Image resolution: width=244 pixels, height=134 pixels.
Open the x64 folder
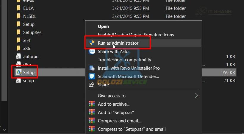[26, 40]
